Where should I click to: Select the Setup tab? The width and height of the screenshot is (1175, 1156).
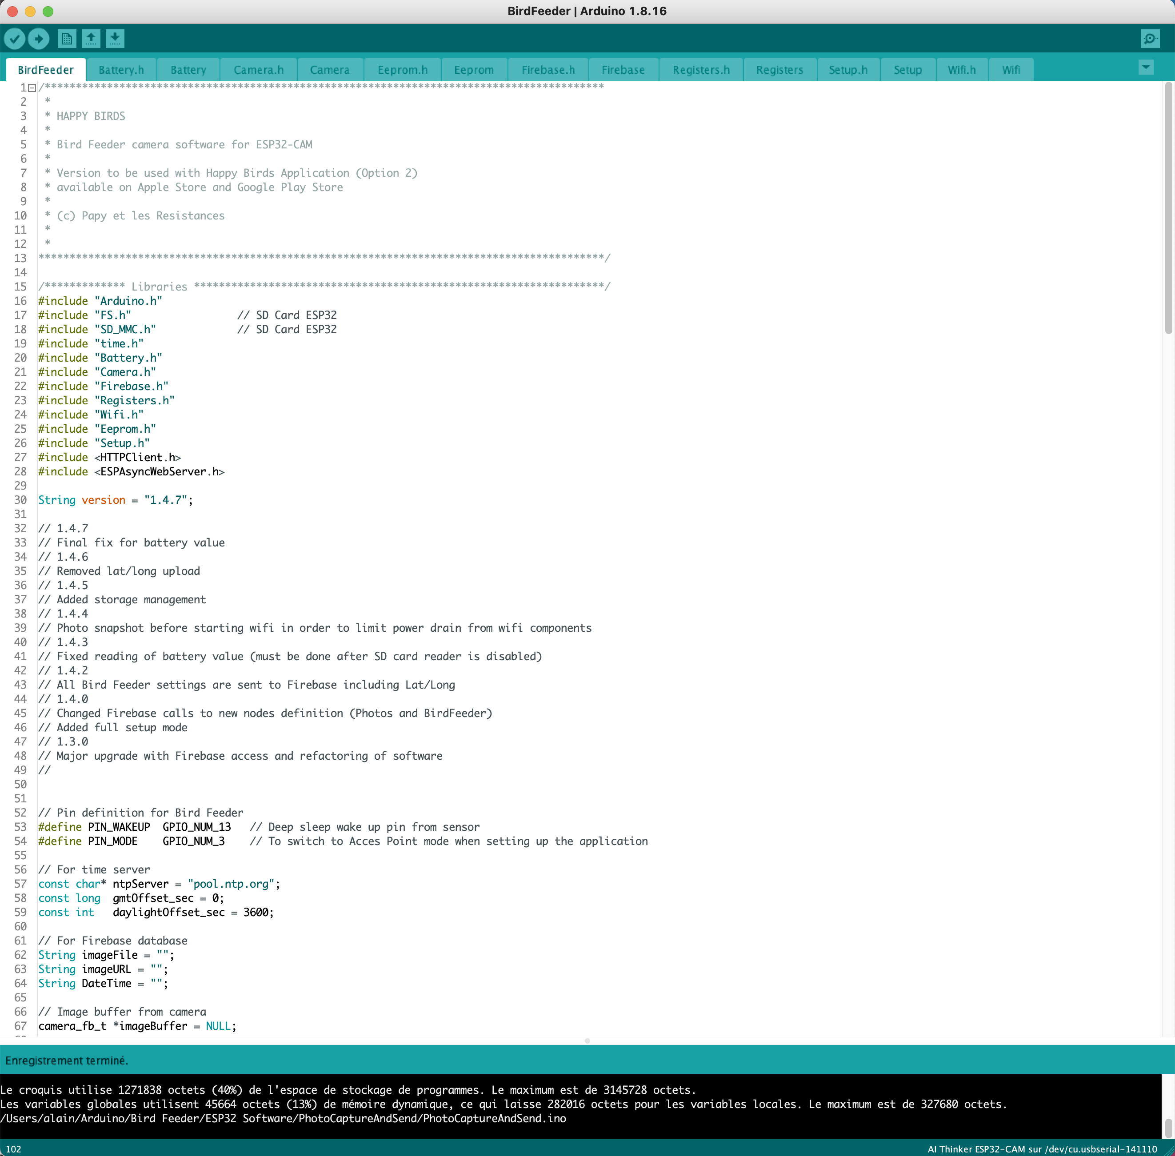[907, 69]
